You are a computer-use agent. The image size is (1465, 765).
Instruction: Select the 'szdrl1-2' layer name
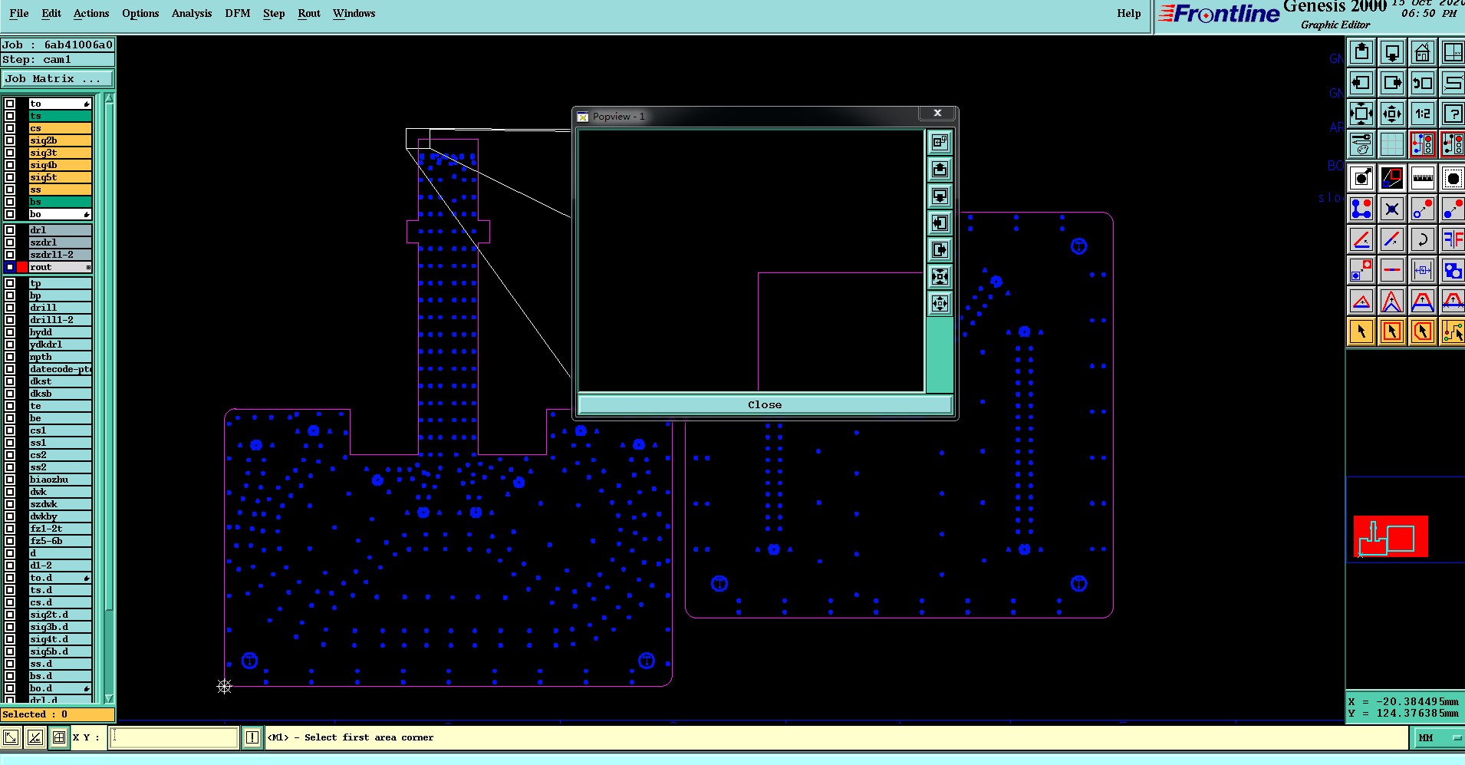[x=60, y=255]
